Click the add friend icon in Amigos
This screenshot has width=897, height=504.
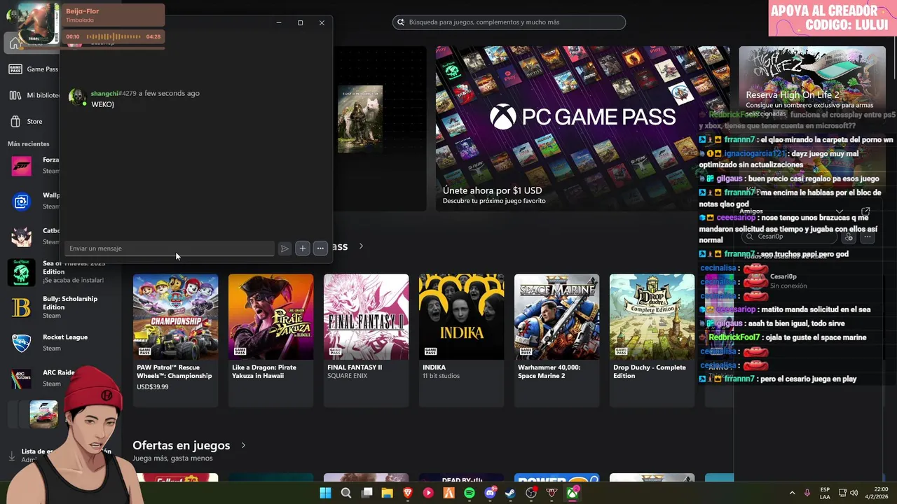(849, 237)
